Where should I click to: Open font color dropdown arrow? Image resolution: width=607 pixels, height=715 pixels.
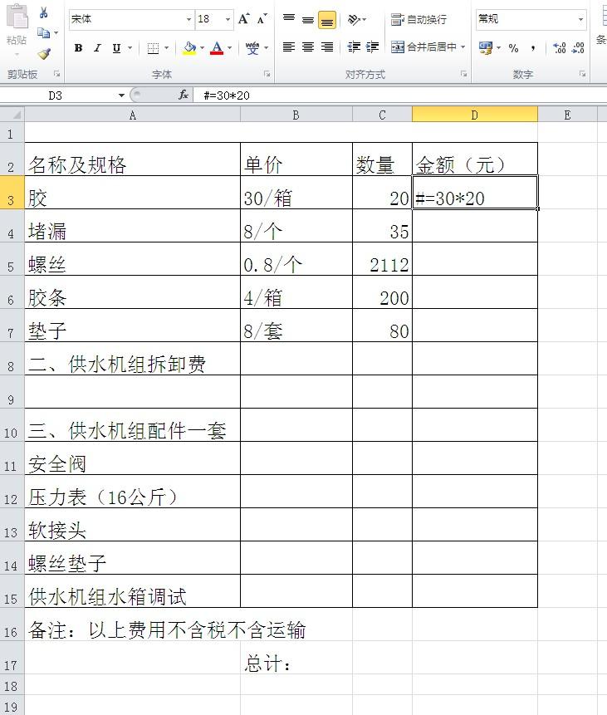229,48
